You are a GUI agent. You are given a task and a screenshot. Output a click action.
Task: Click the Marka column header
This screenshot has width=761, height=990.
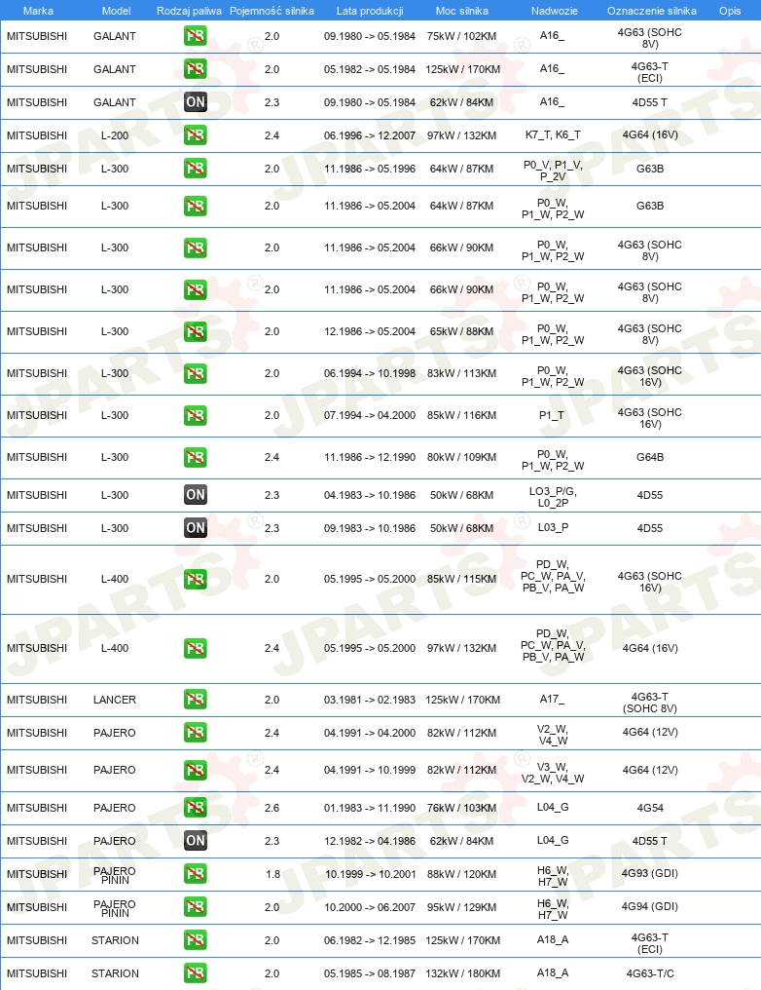38,11
